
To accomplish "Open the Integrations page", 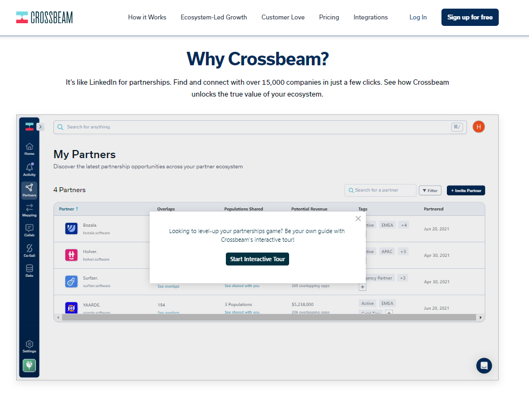I will point(371,17).
